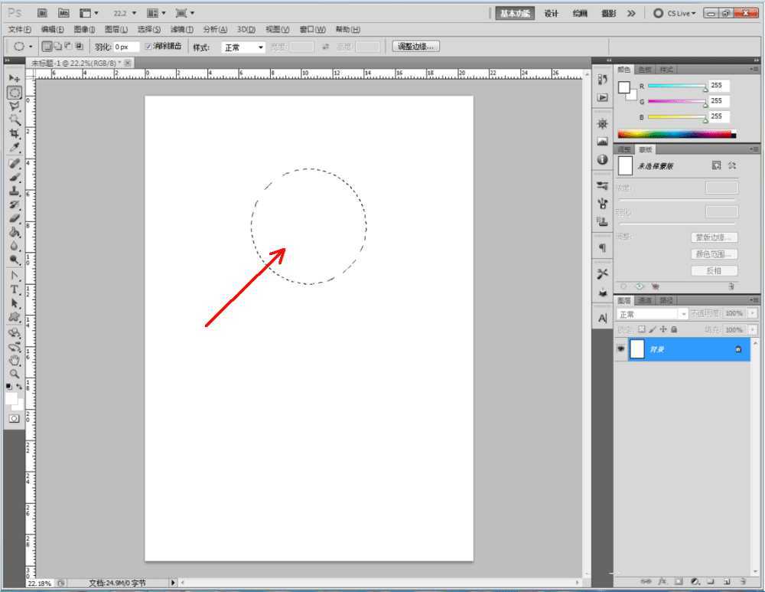The width and height of the screenshot is (765, 592).
Task: Open the 样式 style dropdown
Action: pos(243,47)
